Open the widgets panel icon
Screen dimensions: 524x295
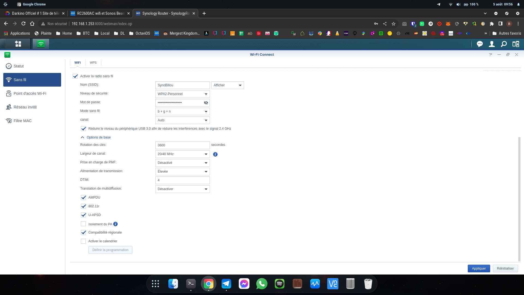pos(516,44)
